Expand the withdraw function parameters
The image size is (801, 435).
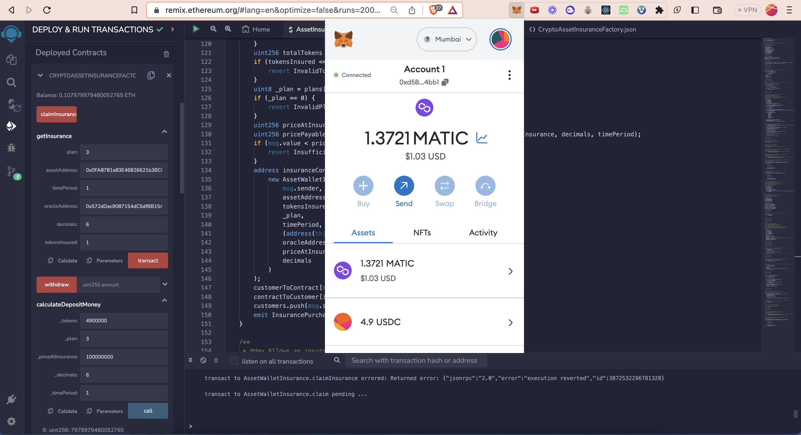(165, 284)
